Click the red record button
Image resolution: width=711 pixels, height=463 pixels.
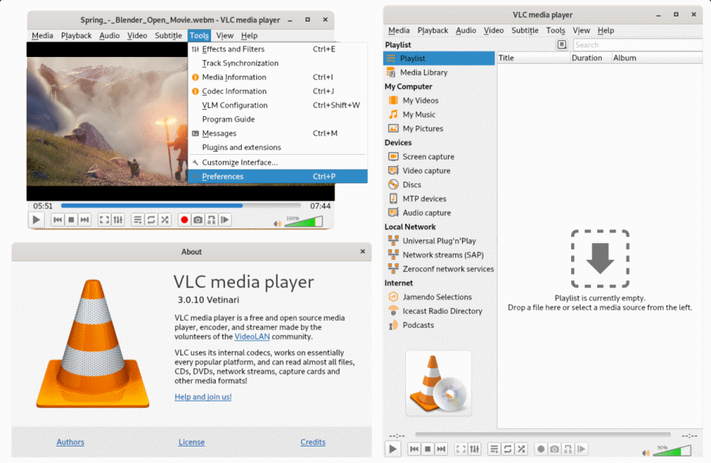[184, 220]
